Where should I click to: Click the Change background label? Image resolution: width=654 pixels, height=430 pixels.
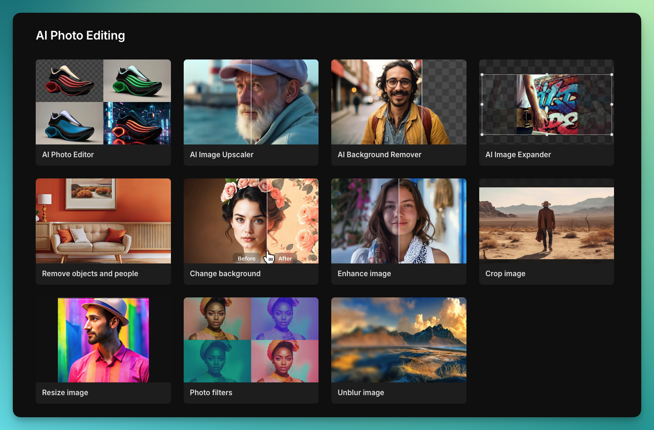tap(225, 274)
